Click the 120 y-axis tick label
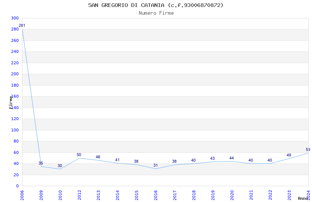Image resolution: width=312 pixels, height=202 pixels. [x=15, y=119]
